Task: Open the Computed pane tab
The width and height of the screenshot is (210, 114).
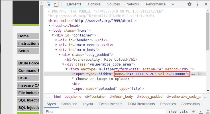Action: (x=69, y=104)
